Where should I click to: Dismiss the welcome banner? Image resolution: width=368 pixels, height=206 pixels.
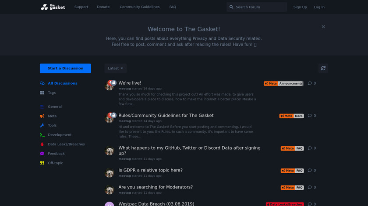[x=323, y=27]
